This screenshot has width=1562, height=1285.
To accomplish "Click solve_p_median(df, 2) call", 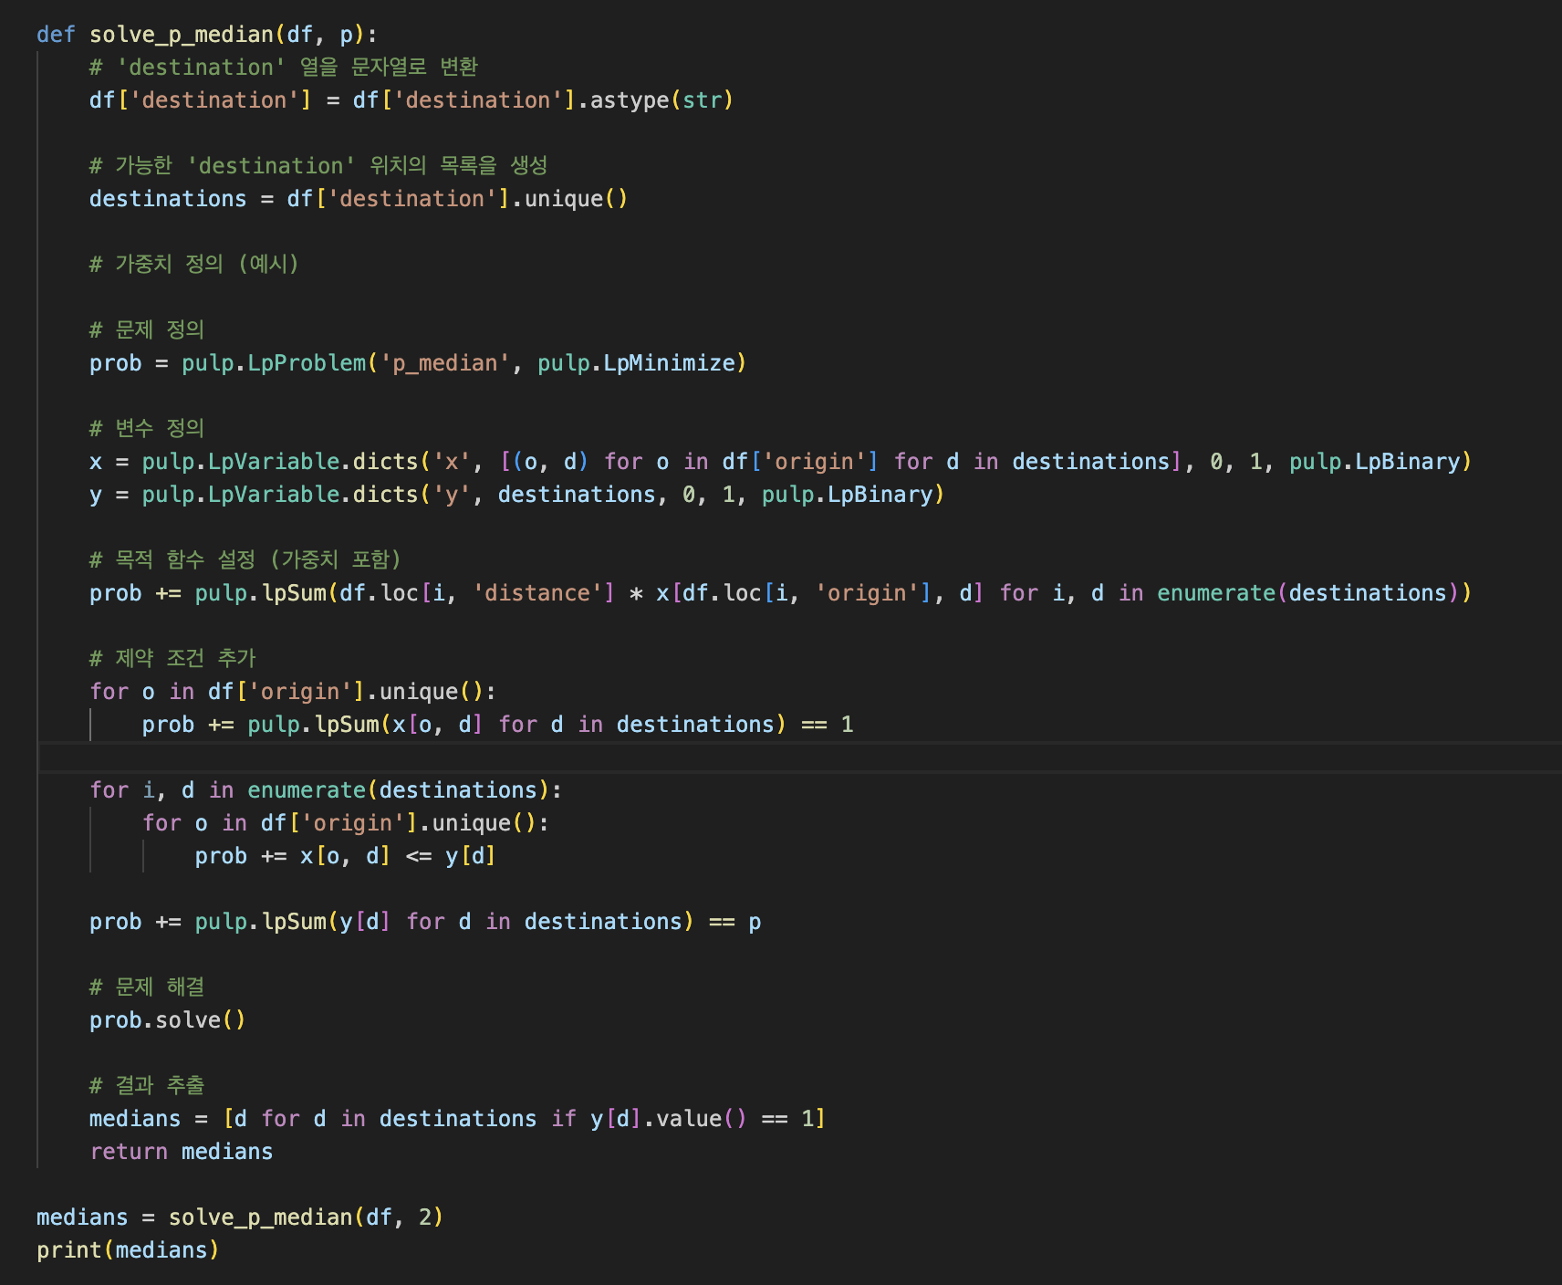I will 306,1217.
